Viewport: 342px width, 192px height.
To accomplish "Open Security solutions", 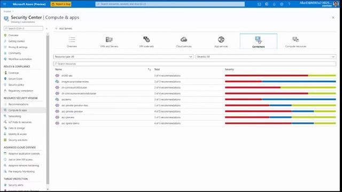I will tap(18, 140).
